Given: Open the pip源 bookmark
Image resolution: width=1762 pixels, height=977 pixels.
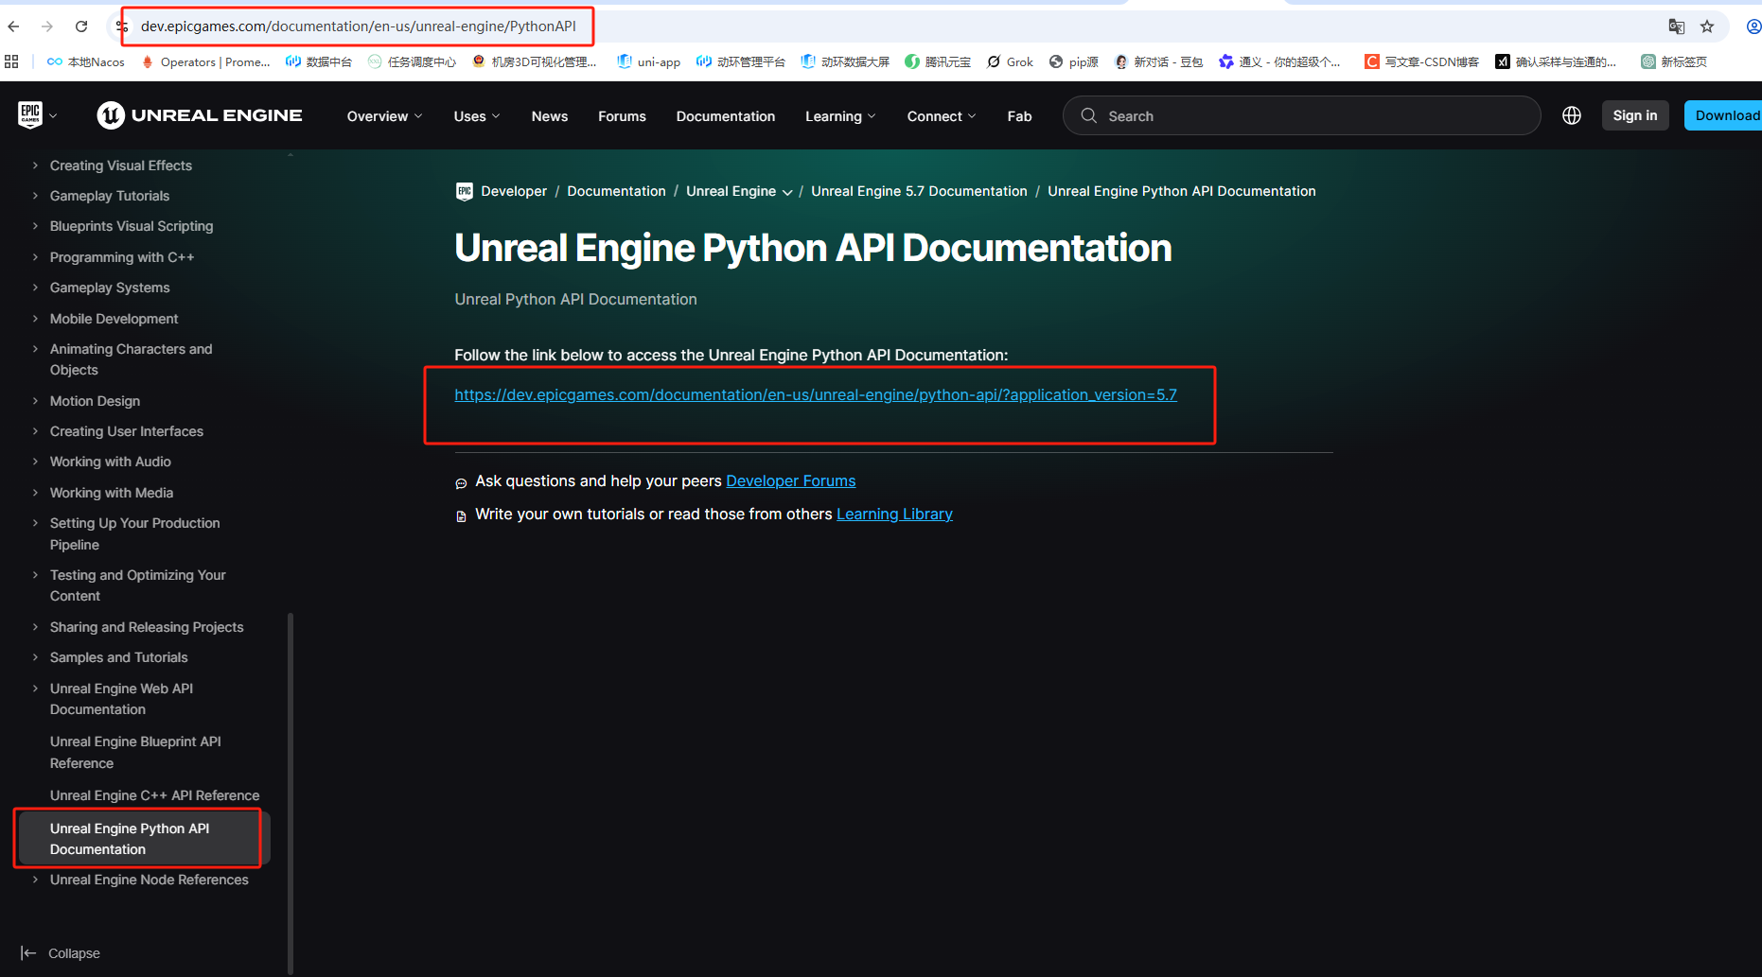Looking at the screenshot, I should pos(1073,61).
